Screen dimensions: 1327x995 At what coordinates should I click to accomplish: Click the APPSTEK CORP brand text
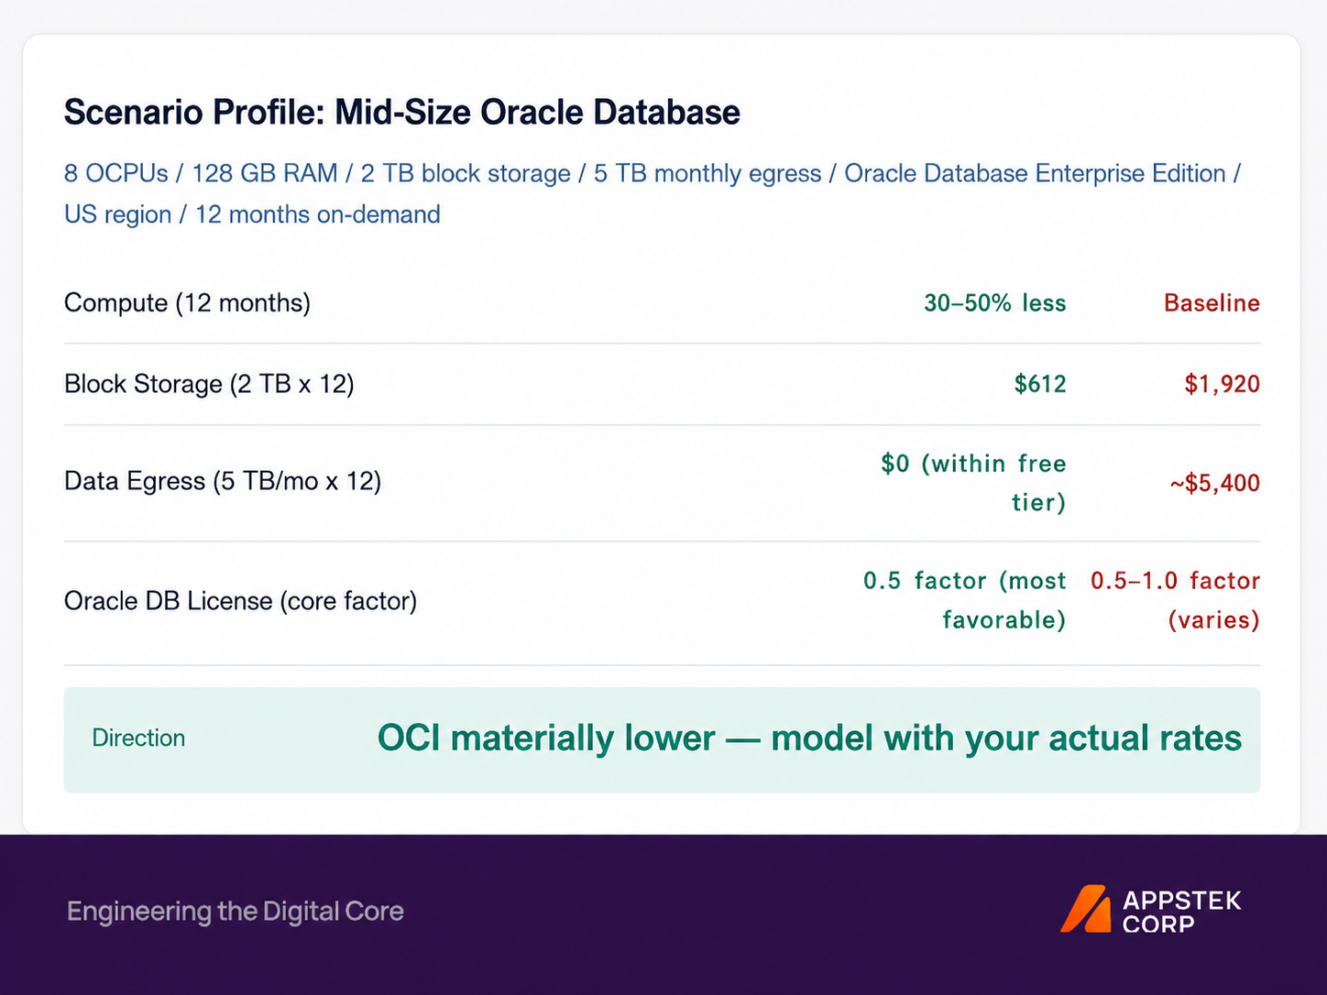coord(1182,912)
